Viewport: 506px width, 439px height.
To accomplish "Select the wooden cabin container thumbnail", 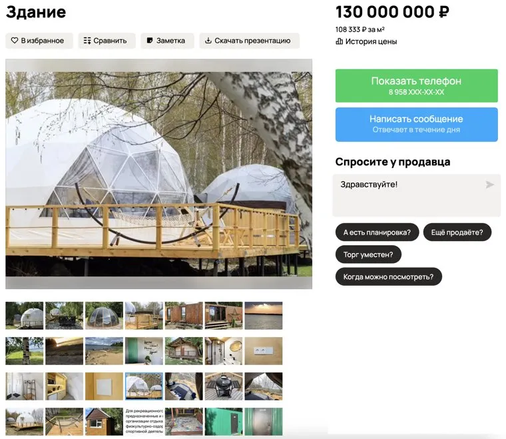I will (x=184, y=316).
